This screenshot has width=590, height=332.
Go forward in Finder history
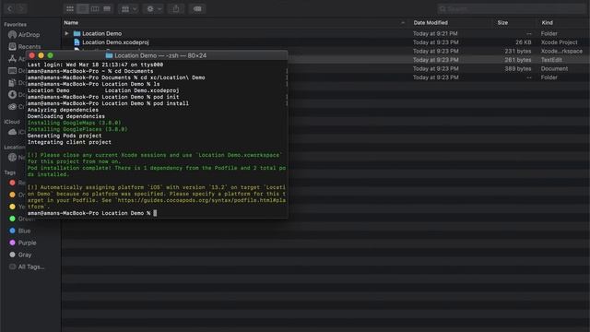click(21, 8)
